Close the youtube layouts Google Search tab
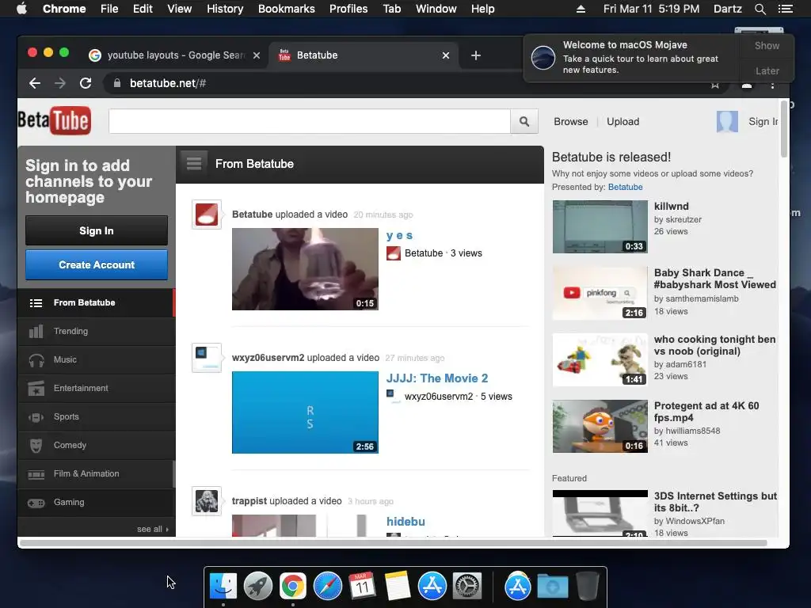The image size is (811, 608). click(257, 55)
